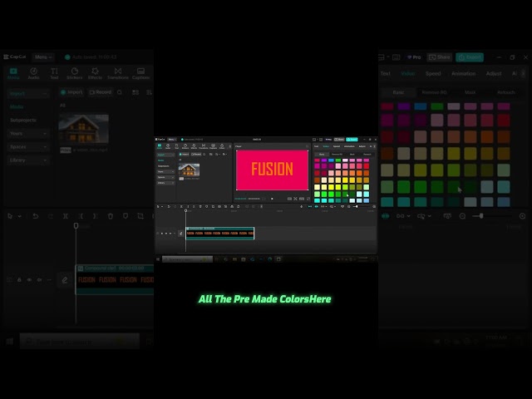Open the Effects tab in enlarged left panel
Image resolution: width=532 pixels, height=399 pixels.
pos(95,73)
